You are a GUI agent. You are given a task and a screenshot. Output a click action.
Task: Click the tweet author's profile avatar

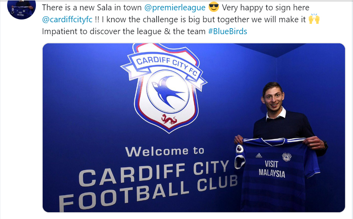(x=22, y=9)
